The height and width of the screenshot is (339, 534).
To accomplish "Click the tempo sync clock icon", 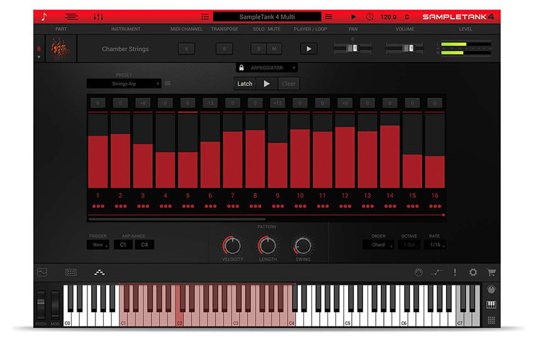I will coord(369,17).
